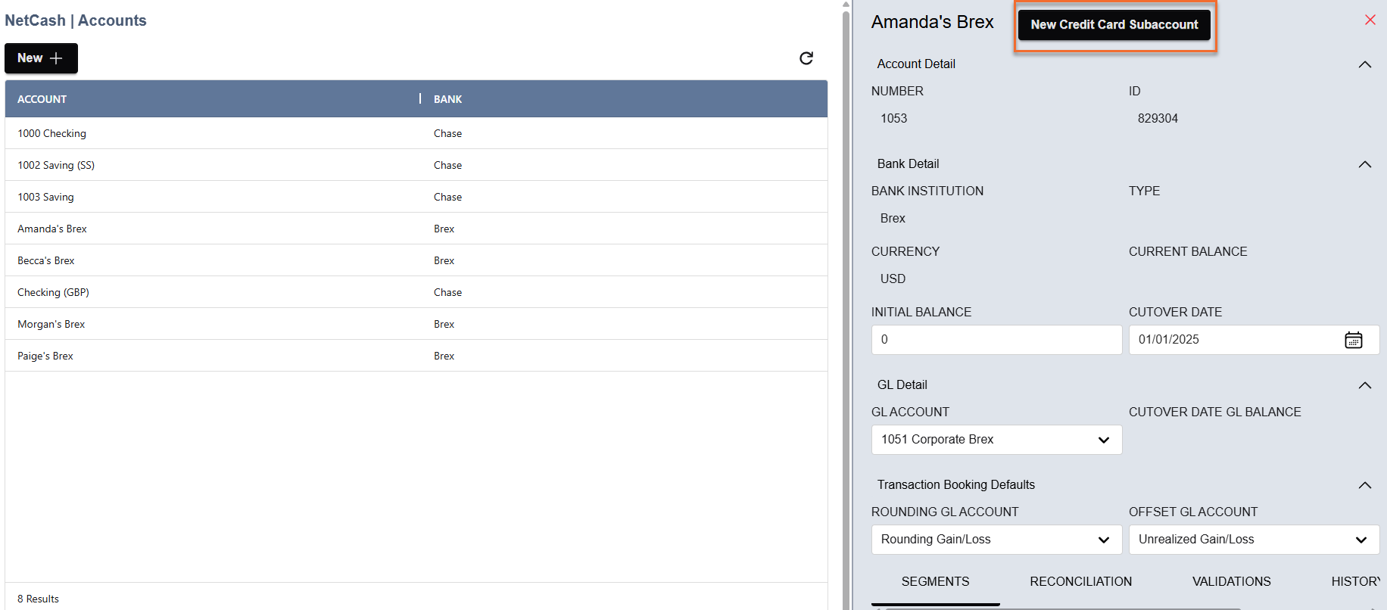
Task: Switch to the Reconciliation tab
Action: (1080, 581)
